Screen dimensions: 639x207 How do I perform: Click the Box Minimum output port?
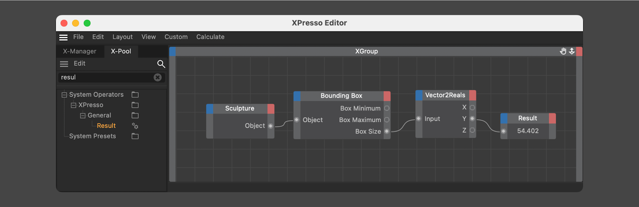387,108
